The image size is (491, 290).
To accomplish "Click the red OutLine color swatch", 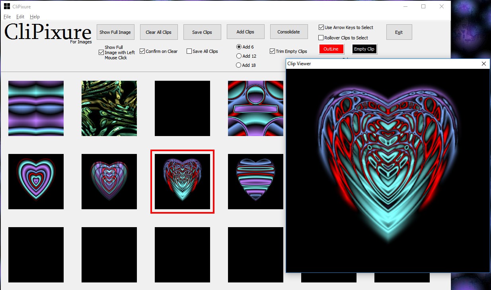I will [331, 49].
